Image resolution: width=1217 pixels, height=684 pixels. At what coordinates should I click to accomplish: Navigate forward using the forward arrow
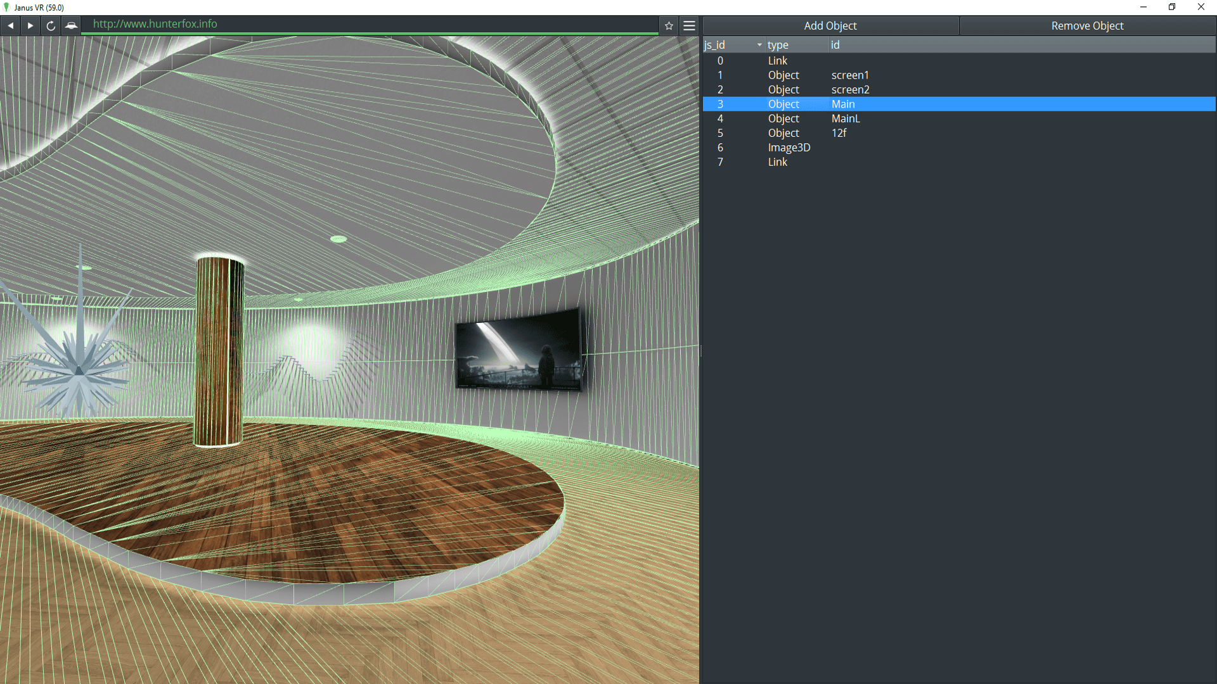coord(30,25)
